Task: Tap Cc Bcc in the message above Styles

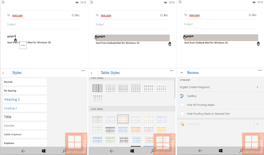Action: coord(76,15)
